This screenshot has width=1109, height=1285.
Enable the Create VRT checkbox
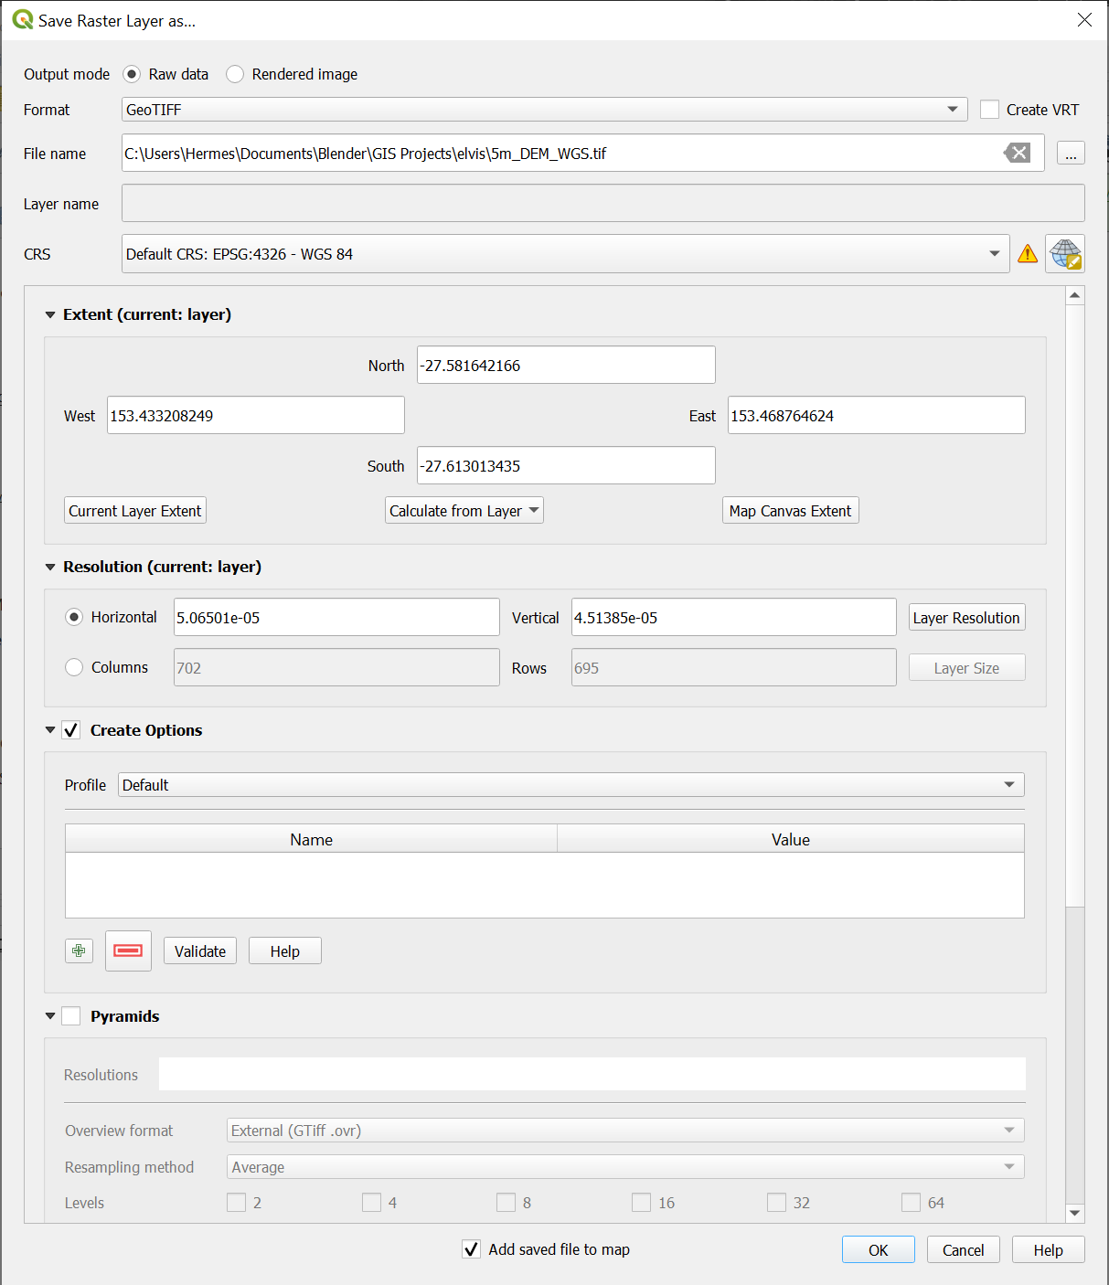point(989,109)
